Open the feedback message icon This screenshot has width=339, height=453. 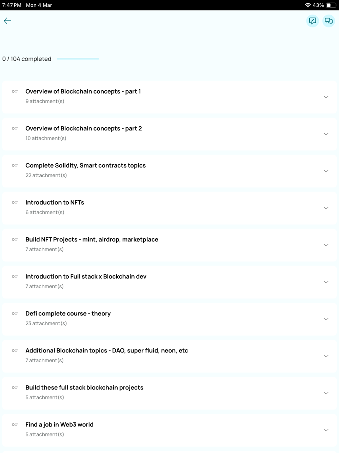313,21
